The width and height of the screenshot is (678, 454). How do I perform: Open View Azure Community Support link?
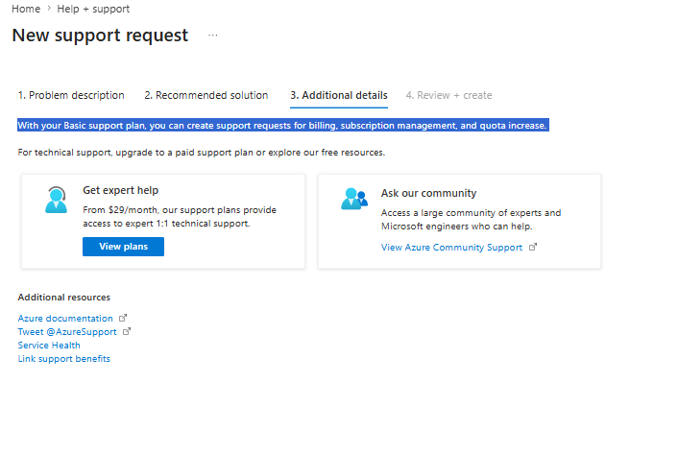pyautogui.click(x=451, y=247)
